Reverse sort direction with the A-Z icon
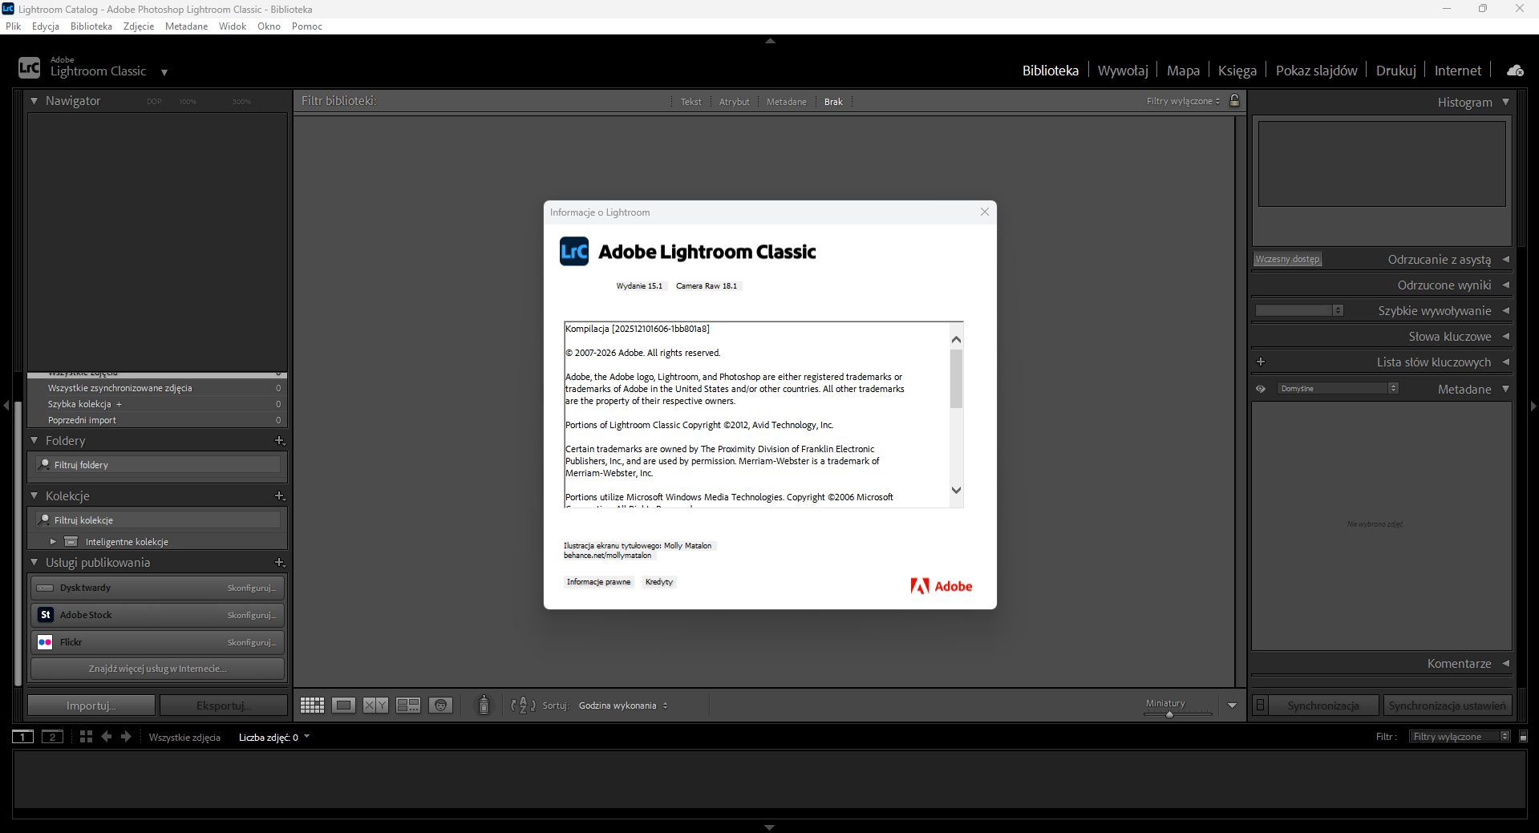The image size is (1539, 833). point(523,706)
